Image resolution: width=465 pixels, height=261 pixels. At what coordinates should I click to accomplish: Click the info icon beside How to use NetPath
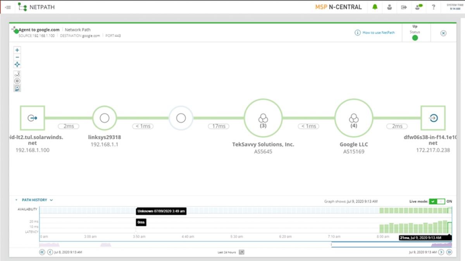point(358,33)
